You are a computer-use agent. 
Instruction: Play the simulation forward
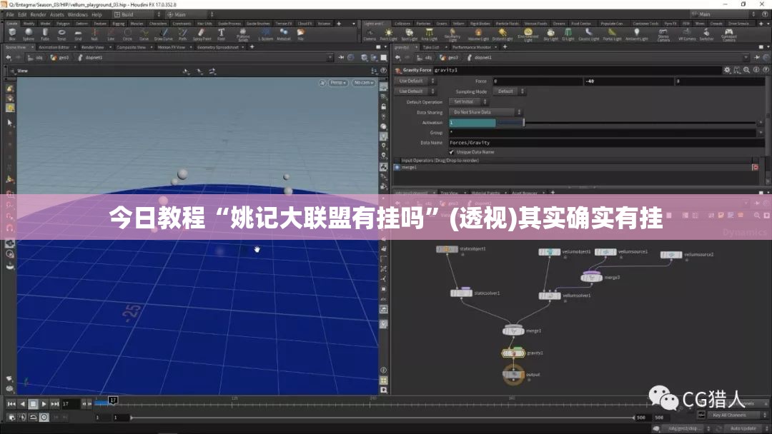coord(44,404)
